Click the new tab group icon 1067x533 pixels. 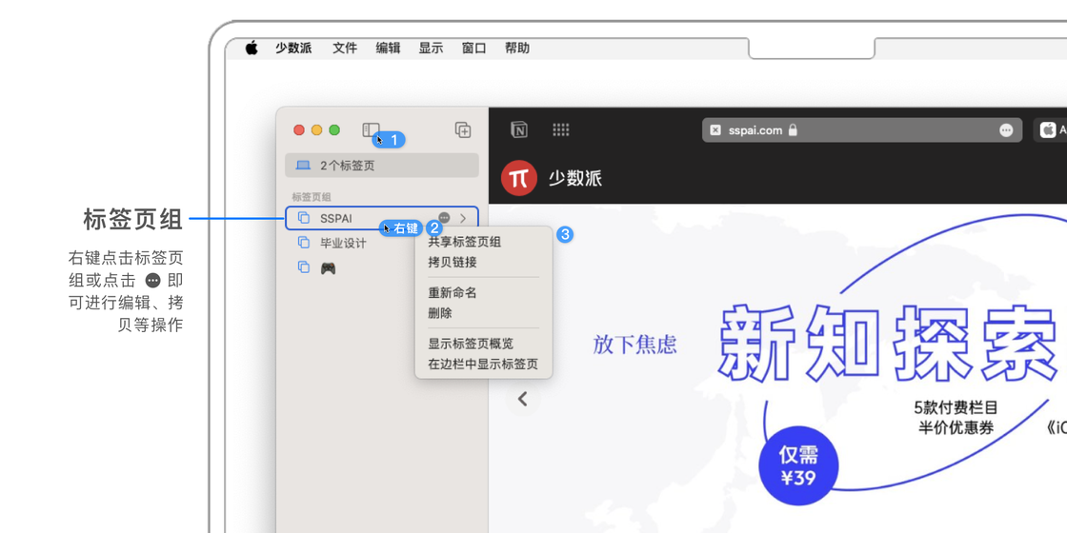pos(463,129)
